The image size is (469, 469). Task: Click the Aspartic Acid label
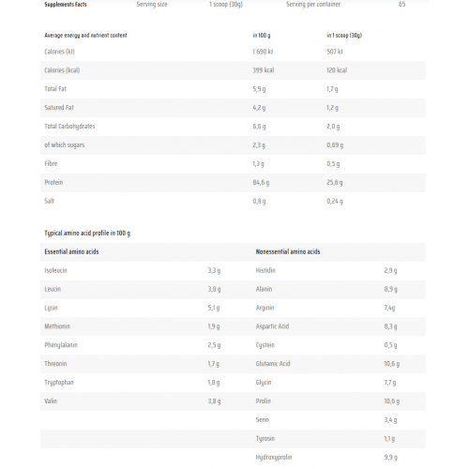(272, 326)
